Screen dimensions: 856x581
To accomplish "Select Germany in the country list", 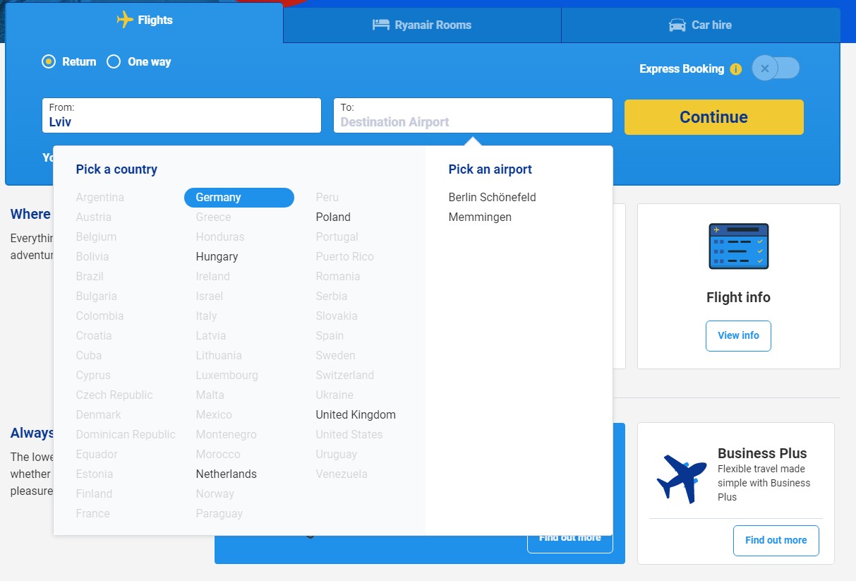I will 239,198.
